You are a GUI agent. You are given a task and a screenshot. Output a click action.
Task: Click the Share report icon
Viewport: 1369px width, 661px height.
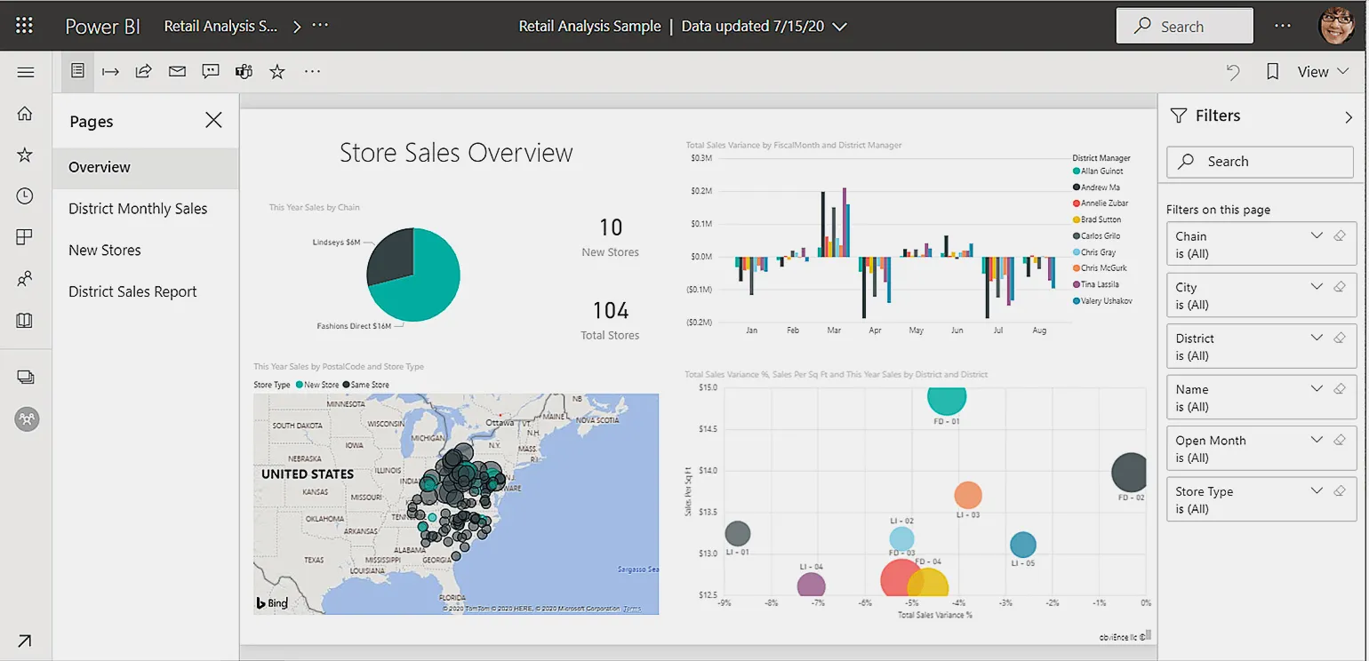click(x=143, y=72)
